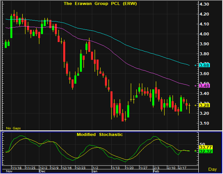223x174 pixels.
Task: Click the cyan arrow marker beside 3.68
Action: (x=196, y=65)
